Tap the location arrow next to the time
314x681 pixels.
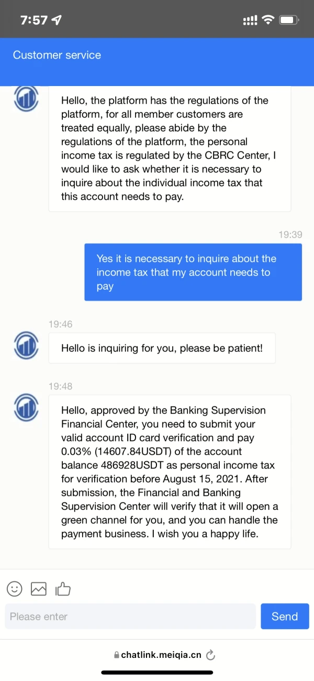pyautogui.click(x=56, y=20)
